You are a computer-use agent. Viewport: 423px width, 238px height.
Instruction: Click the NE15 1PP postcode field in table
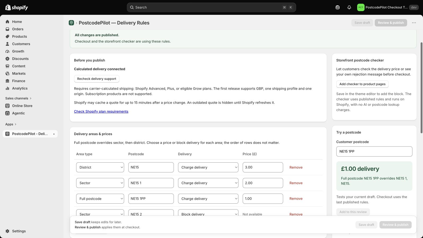(x=151, y=199)
